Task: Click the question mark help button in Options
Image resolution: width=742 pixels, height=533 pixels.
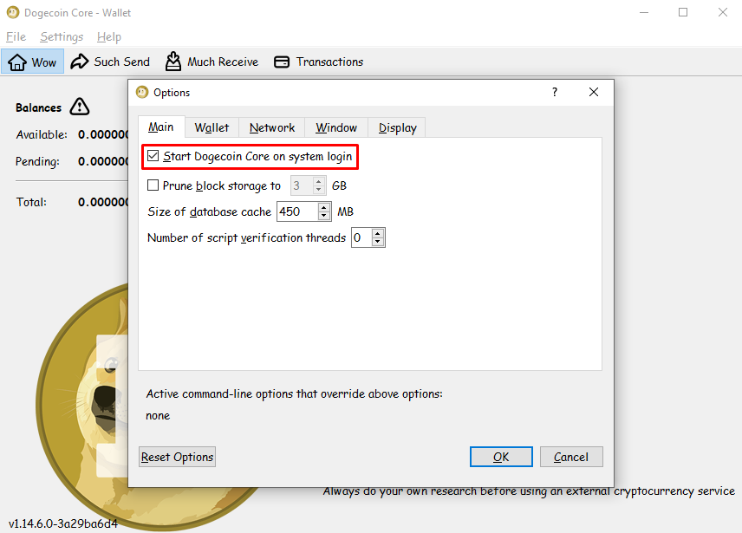Action: pos(555,92)
